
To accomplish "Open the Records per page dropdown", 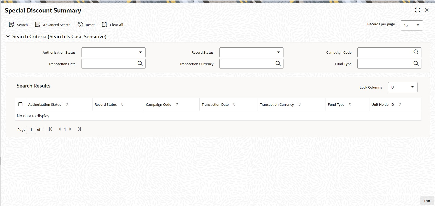I will 412,25.
